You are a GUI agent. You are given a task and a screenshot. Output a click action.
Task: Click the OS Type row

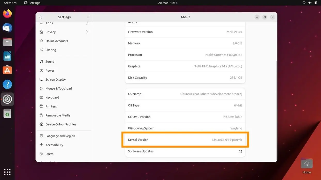185,105
